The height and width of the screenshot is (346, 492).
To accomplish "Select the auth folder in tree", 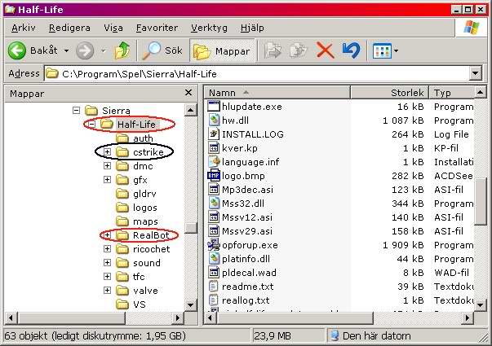I will 135,138.
